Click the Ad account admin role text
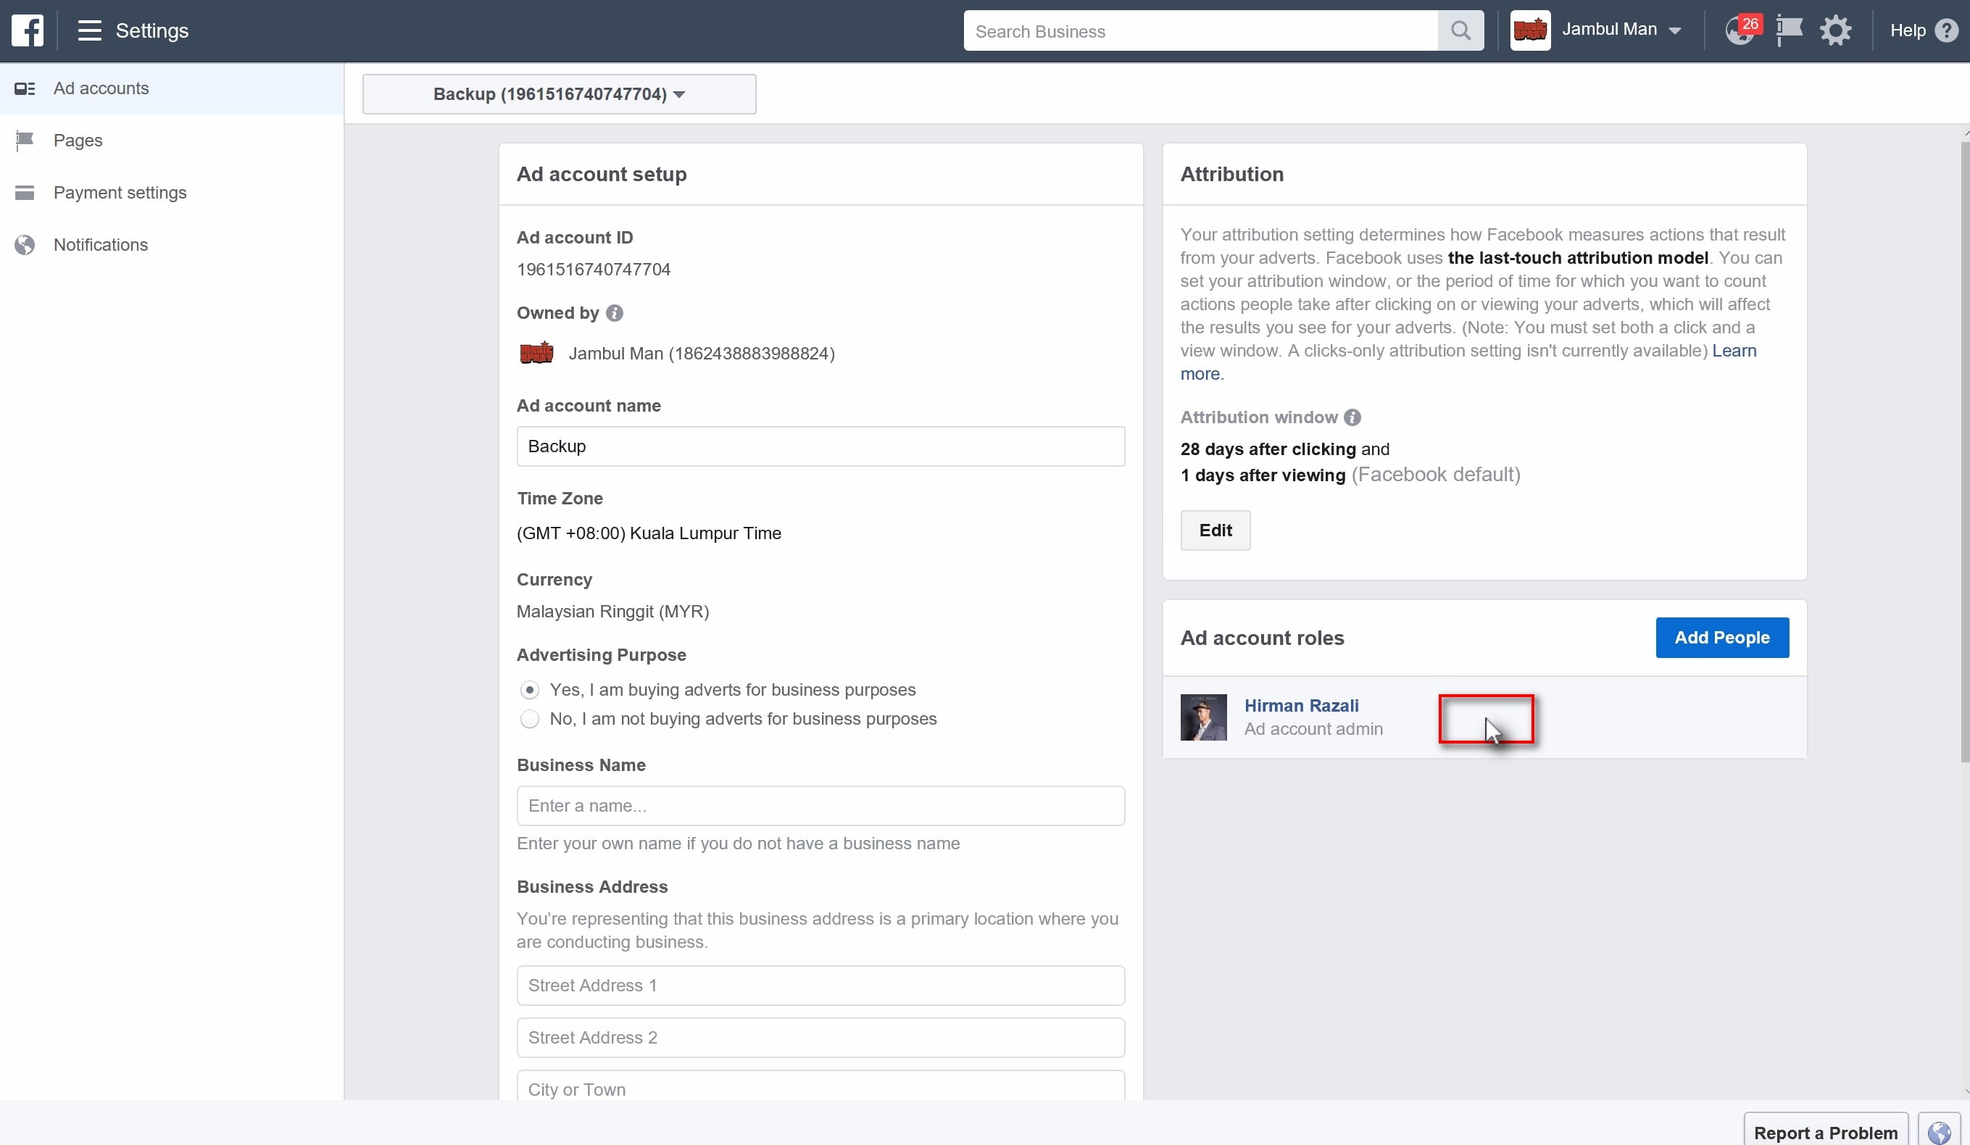Screen dimensions: 1970x1145 coord(1313,728)
